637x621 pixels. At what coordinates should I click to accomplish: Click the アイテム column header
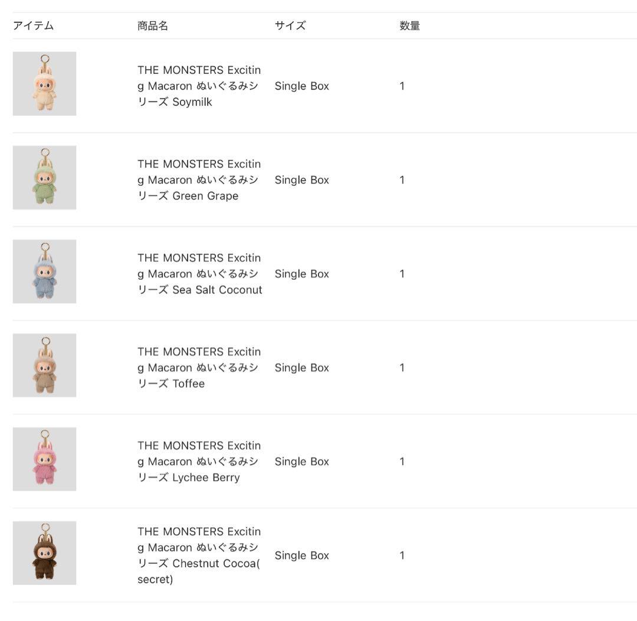point(34,26)
